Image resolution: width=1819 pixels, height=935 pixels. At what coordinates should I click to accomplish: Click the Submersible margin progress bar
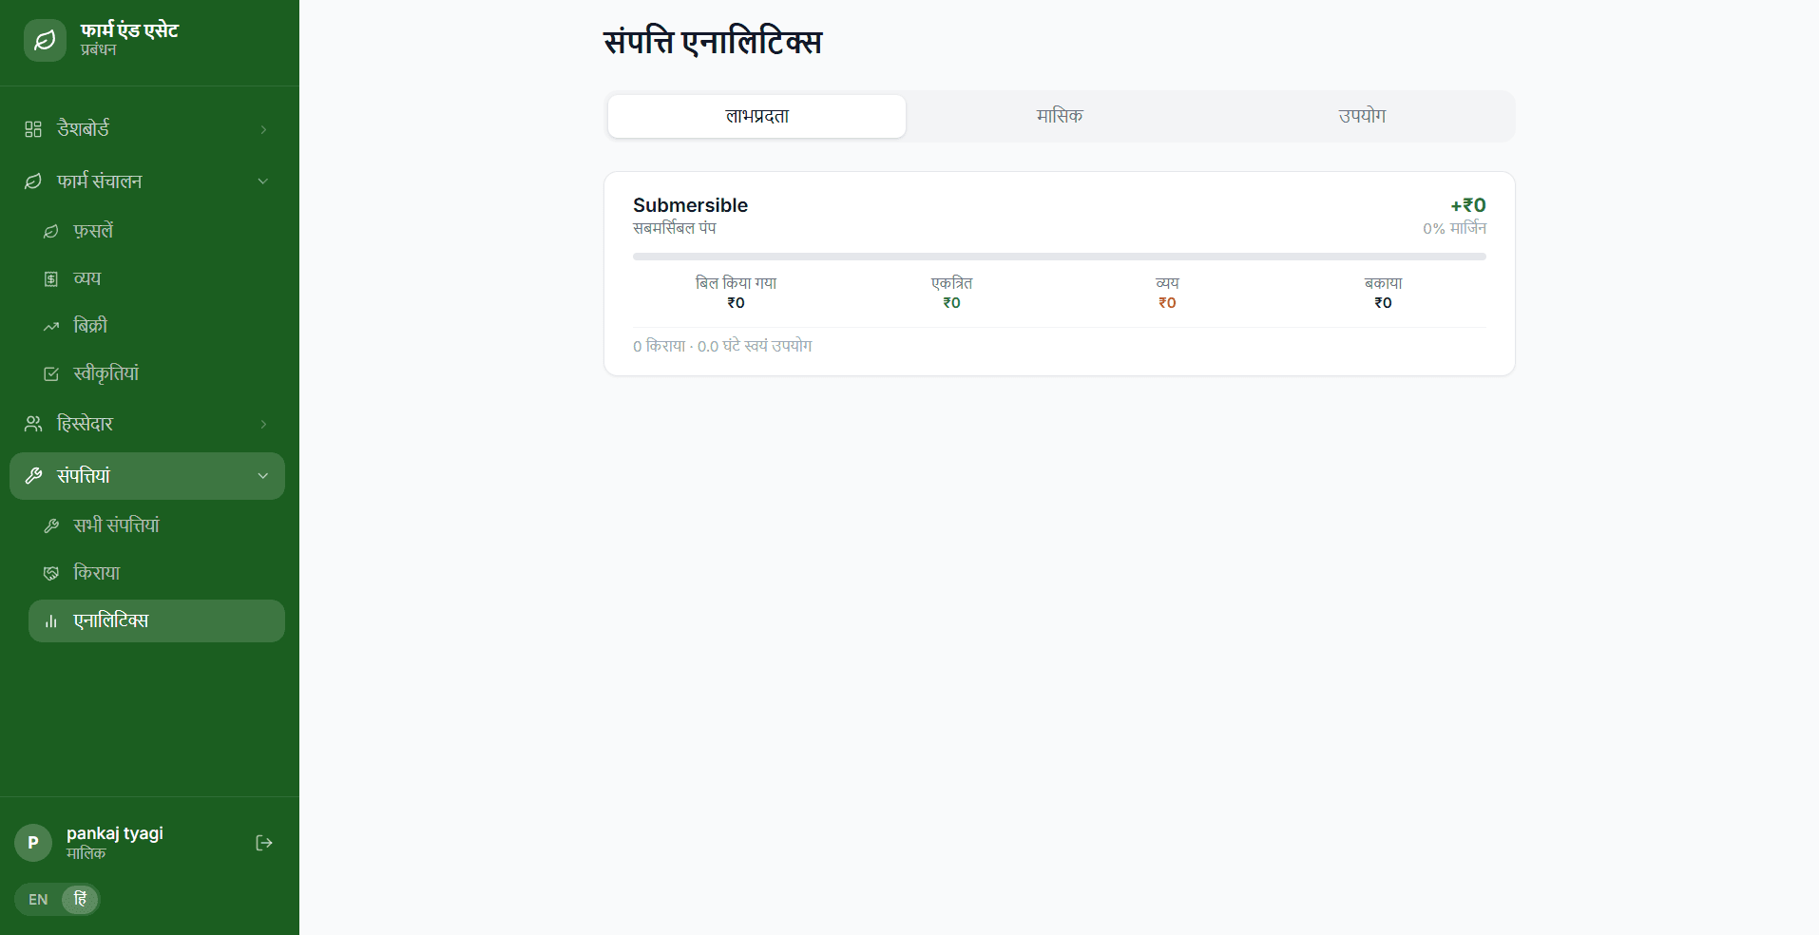tap(1060, 257)
